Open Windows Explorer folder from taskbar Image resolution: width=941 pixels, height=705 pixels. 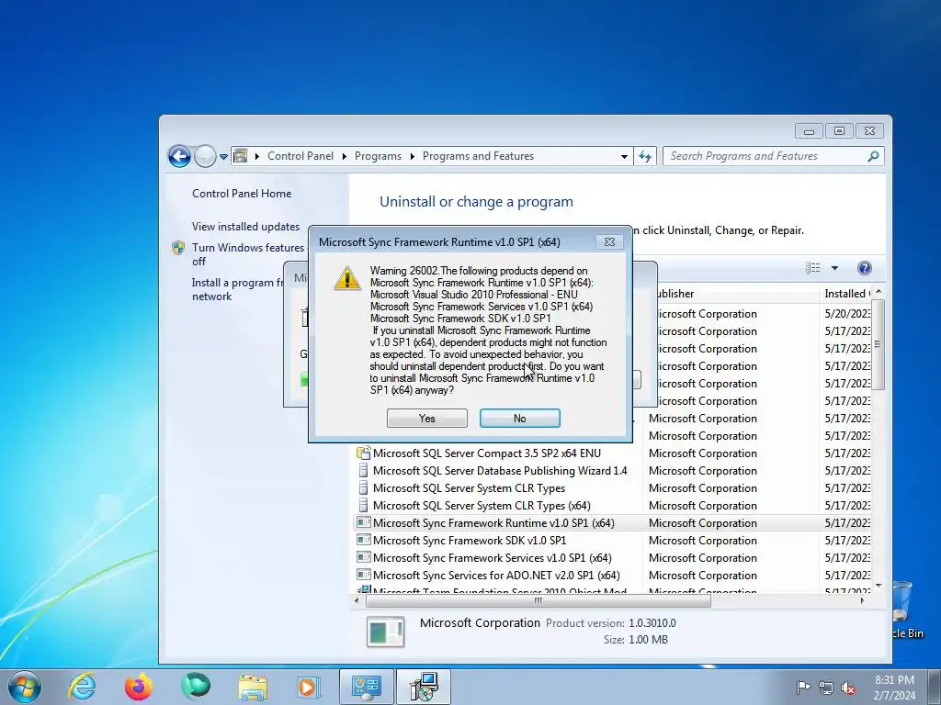point(253,687)
